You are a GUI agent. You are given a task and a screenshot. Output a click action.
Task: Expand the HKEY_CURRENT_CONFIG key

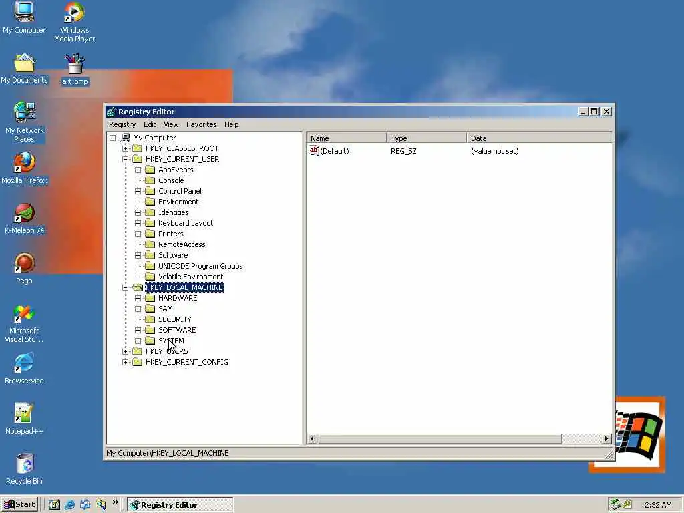pyautogui.click(x=125, y=362)
